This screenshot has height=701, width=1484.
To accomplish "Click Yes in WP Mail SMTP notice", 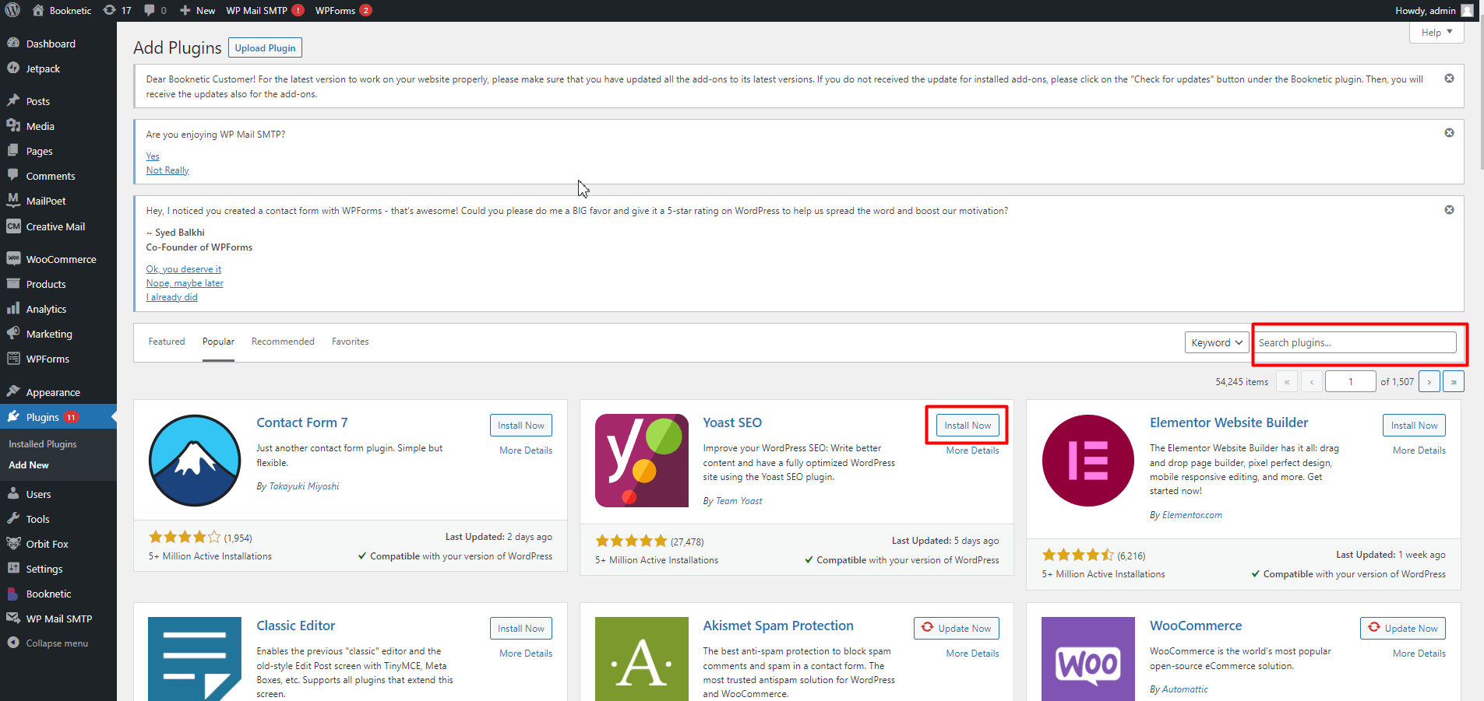I will (x=153, y=156).
